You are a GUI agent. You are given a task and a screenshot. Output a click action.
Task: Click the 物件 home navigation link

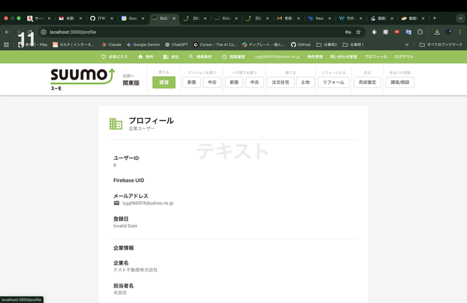pos(146,57)
